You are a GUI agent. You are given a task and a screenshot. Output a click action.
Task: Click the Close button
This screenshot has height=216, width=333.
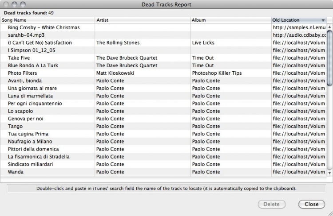click(x=312, y=204)
